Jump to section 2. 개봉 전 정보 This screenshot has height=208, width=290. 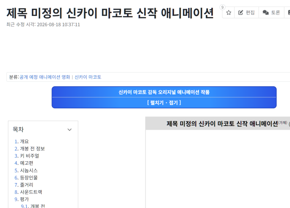pos(30,149)
